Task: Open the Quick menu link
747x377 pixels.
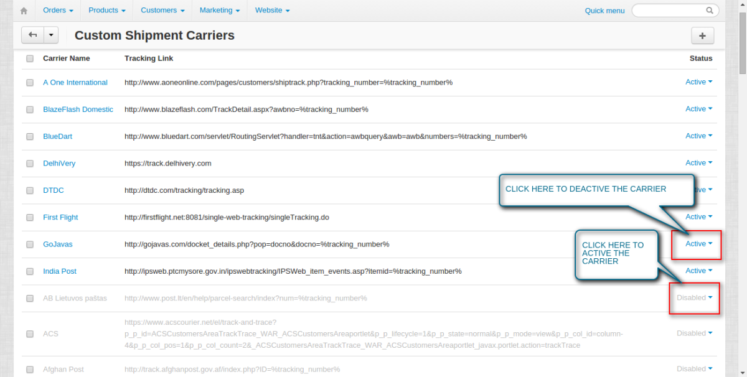Action: [604, 11]
